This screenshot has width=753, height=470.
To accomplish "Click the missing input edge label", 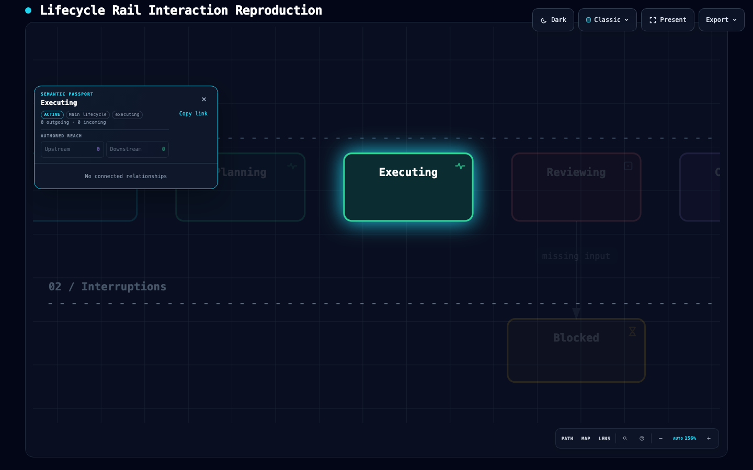I will [576, 256].
